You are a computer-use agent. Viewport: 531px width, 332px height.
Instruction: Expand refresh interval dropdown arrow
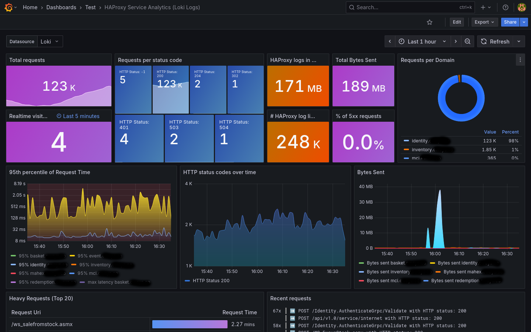(x=519, y=42)
